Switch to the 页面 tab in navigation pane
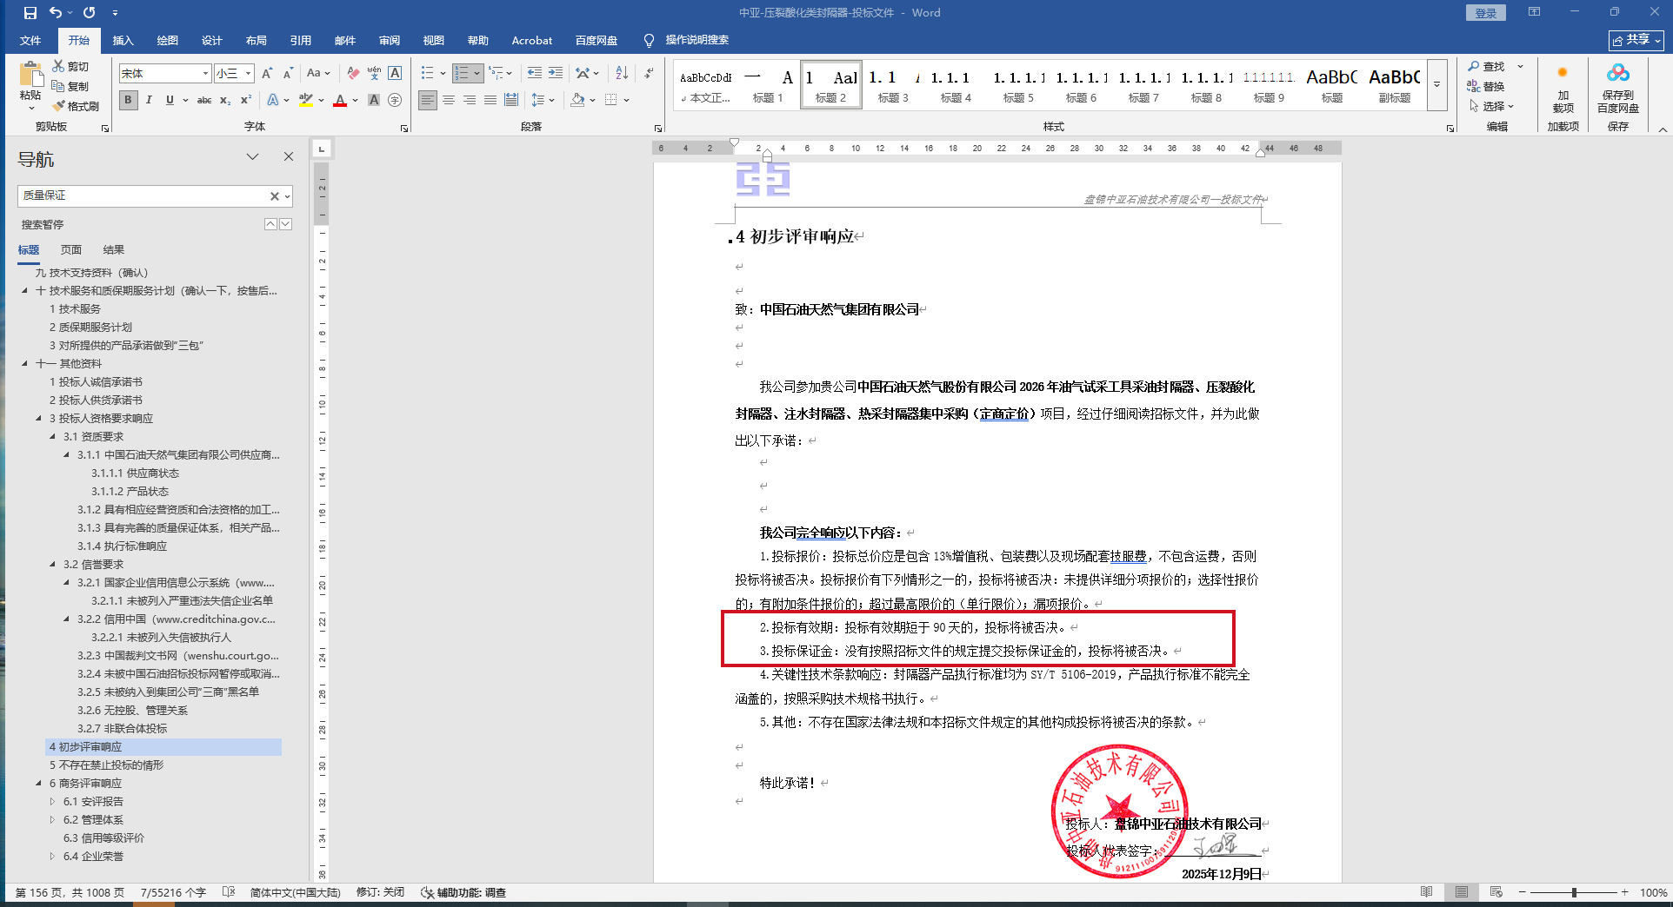Viewport: 1673px width, 907px height. point(71,250)
